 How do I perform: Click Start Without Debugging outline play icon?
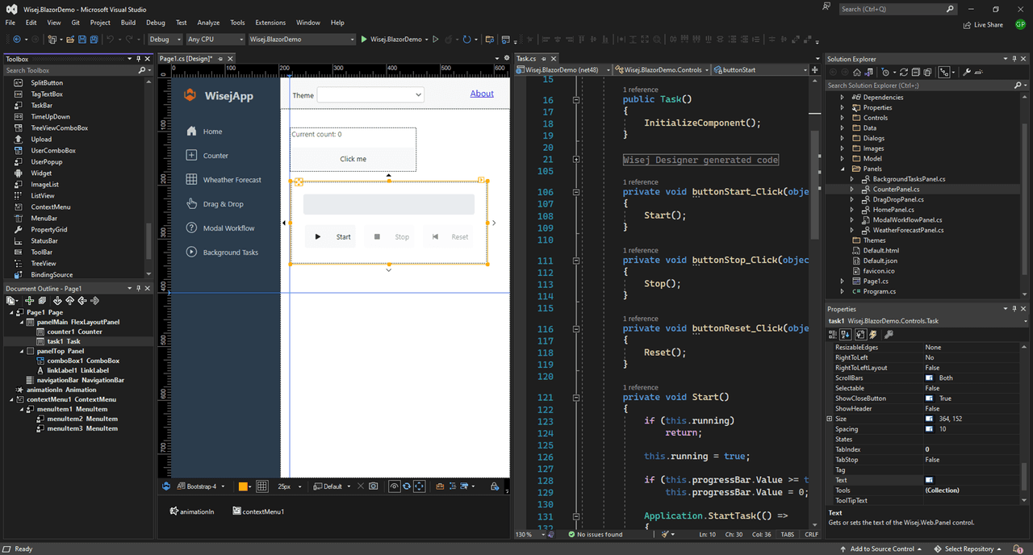[x=435, y=39]
